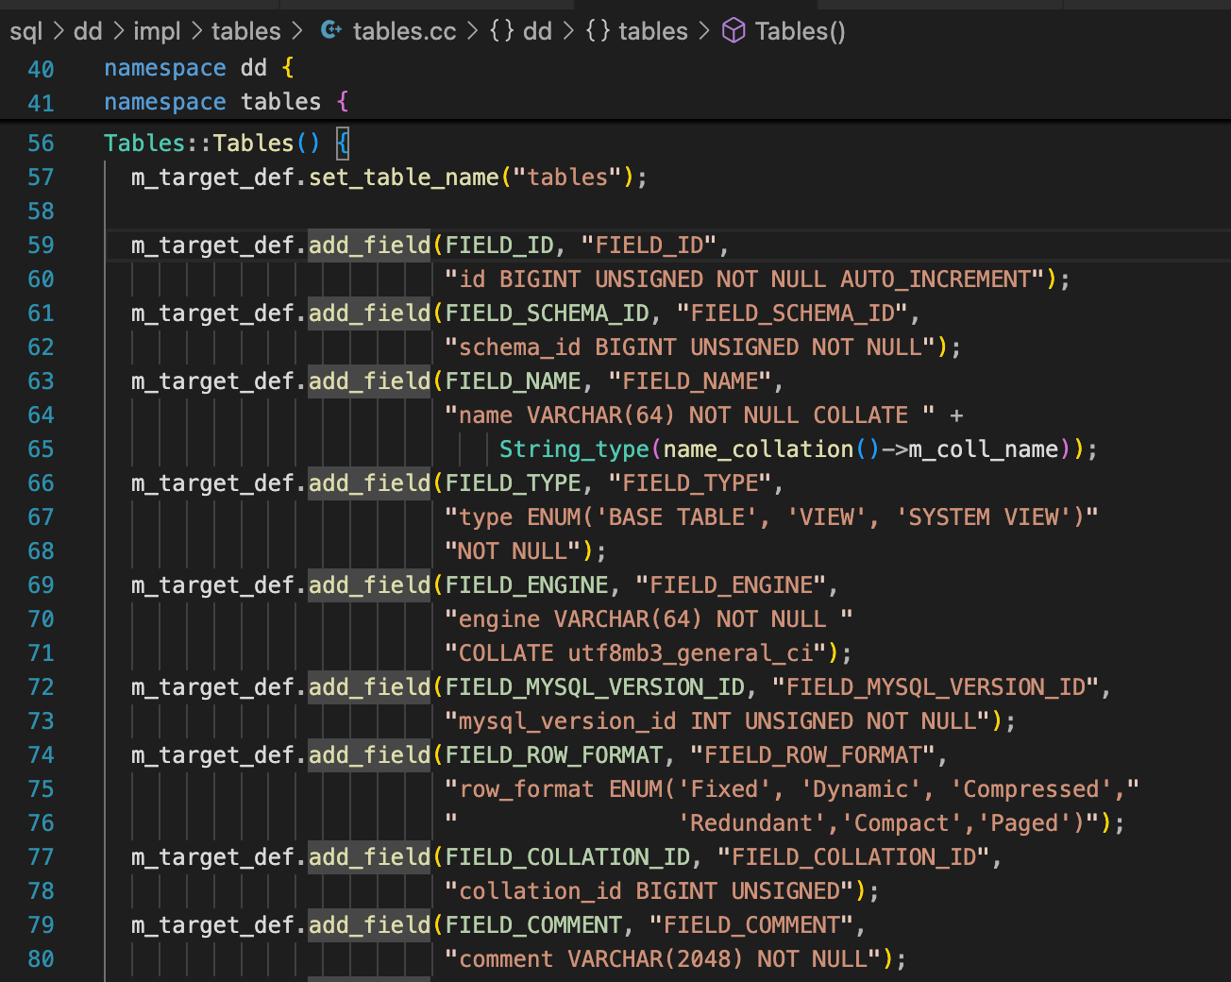Viewport: 1231px width, 982px height.
Task: Click highlighted add_field on line 59
Action: pyautogui.click(x=369, y=245)
